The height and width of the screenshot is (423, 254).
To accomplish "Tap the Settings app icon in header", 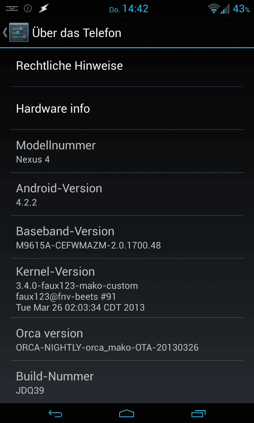I will [18, 33].
